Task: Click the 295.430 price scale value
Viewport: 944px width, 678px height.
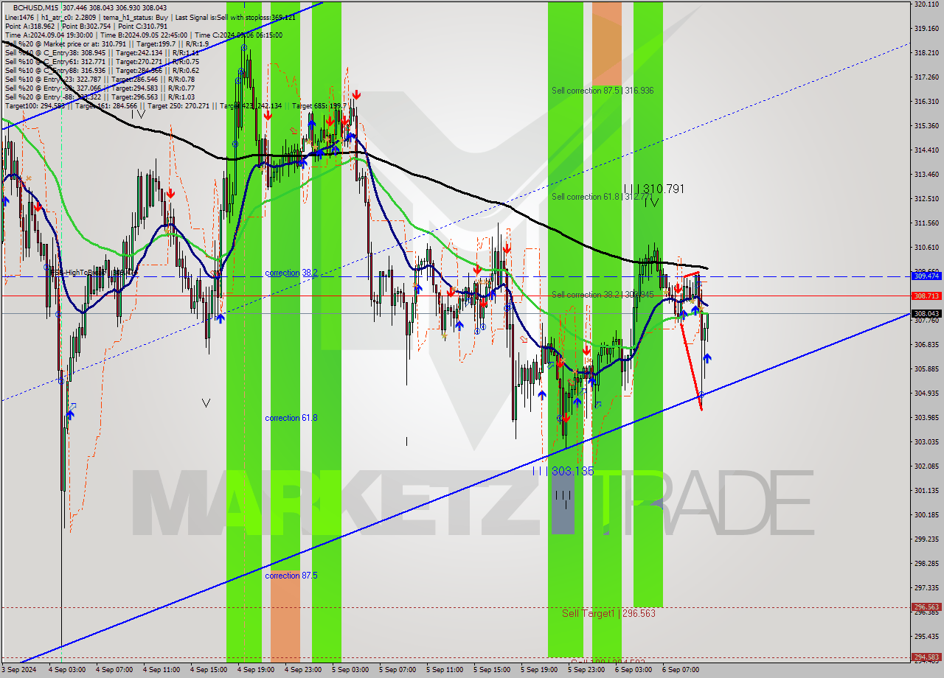Action: click(x=926, y=636)
